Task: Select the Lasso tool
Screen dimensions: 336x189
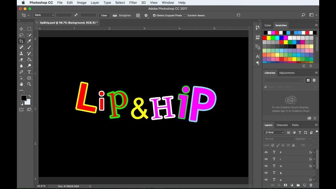Action: point(21,35)
